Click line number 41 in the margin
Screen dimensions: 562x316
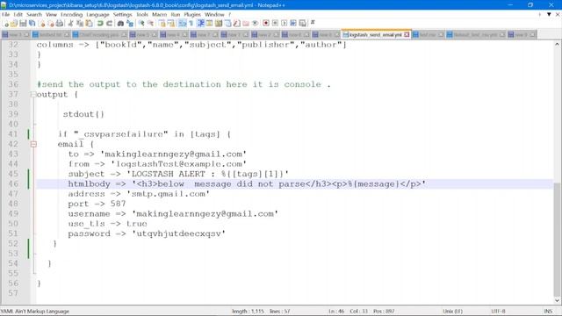13,134
